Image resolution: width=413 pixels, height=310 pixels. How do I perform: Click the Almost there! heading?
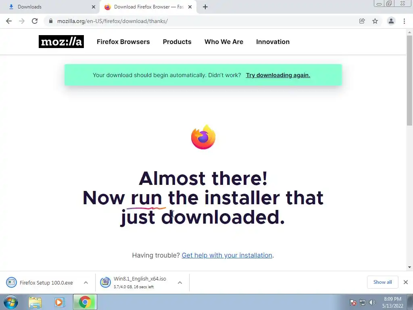[203, 178]
